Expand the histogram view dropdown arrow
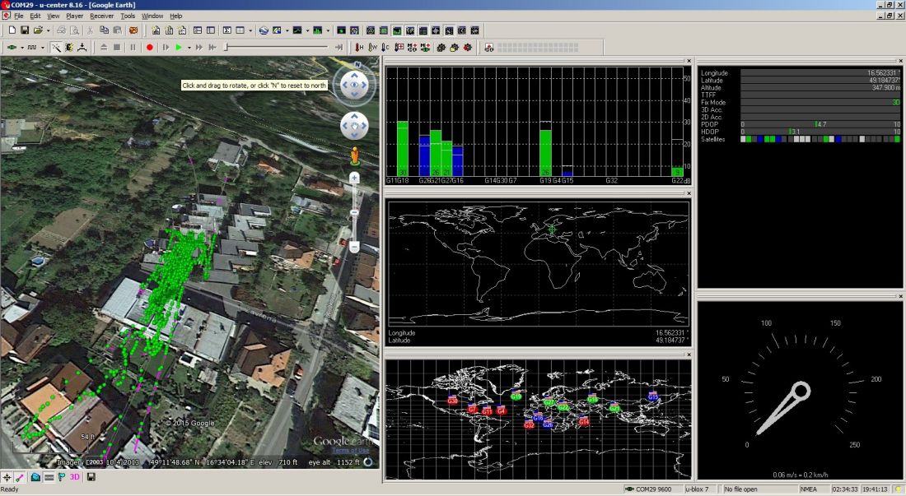This screenshot has height=496, width=906. pyautogui.click(x=328, y=30)
